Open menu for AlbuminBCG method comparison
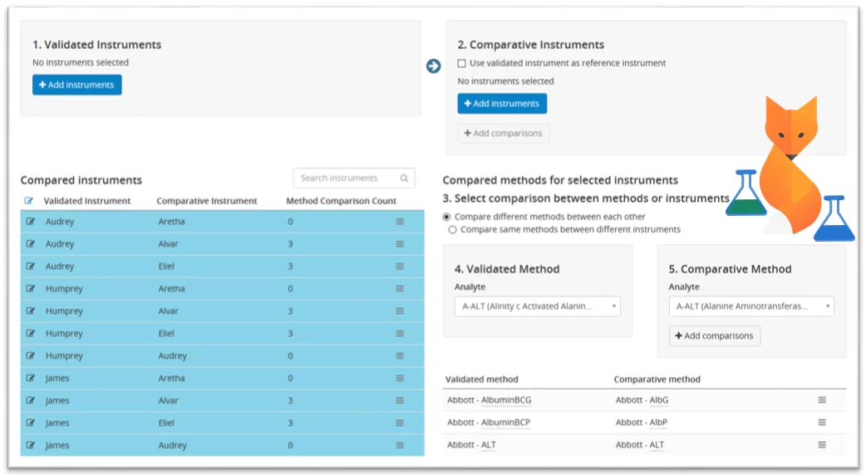The height and width of the screenshot is (475, 866). click(822, 399)
